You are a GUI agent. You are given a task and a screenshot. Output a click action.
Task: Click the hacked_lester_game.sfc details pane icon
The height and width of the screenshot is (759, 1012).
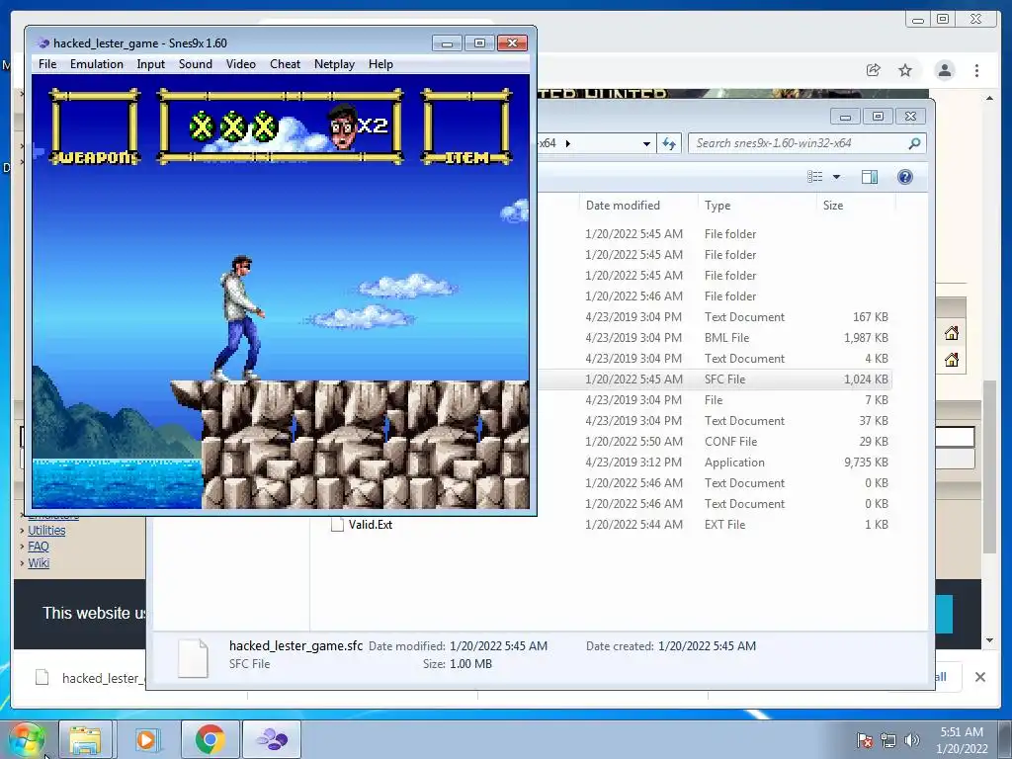click(x=193, y=657)
